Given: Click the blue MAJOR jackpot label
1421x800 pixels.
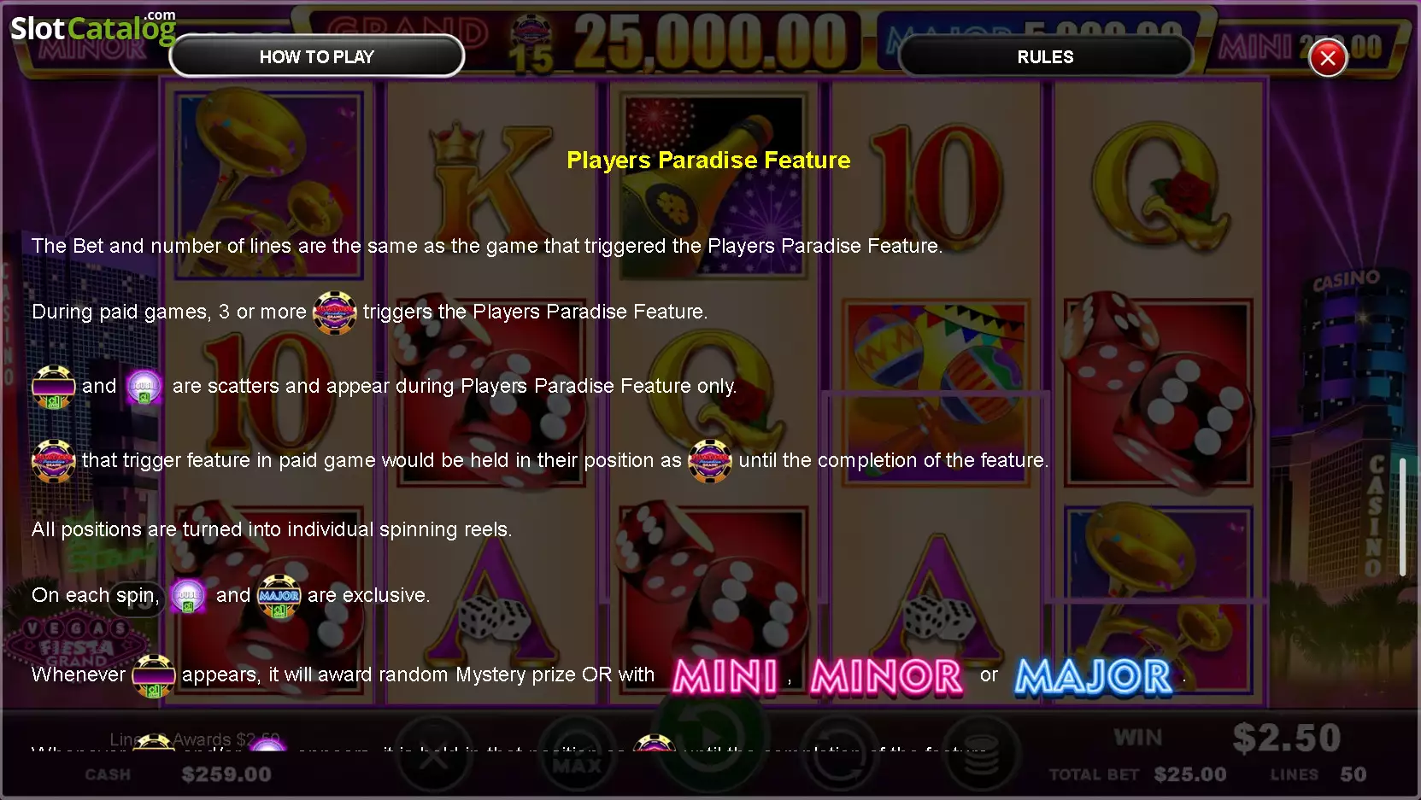Looking at the screenshot, I should pyautogui.click(x=1094, y=676).
